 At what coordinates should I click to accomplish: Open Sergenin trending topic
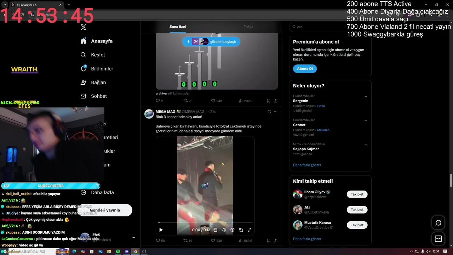(x=300, y=101)
